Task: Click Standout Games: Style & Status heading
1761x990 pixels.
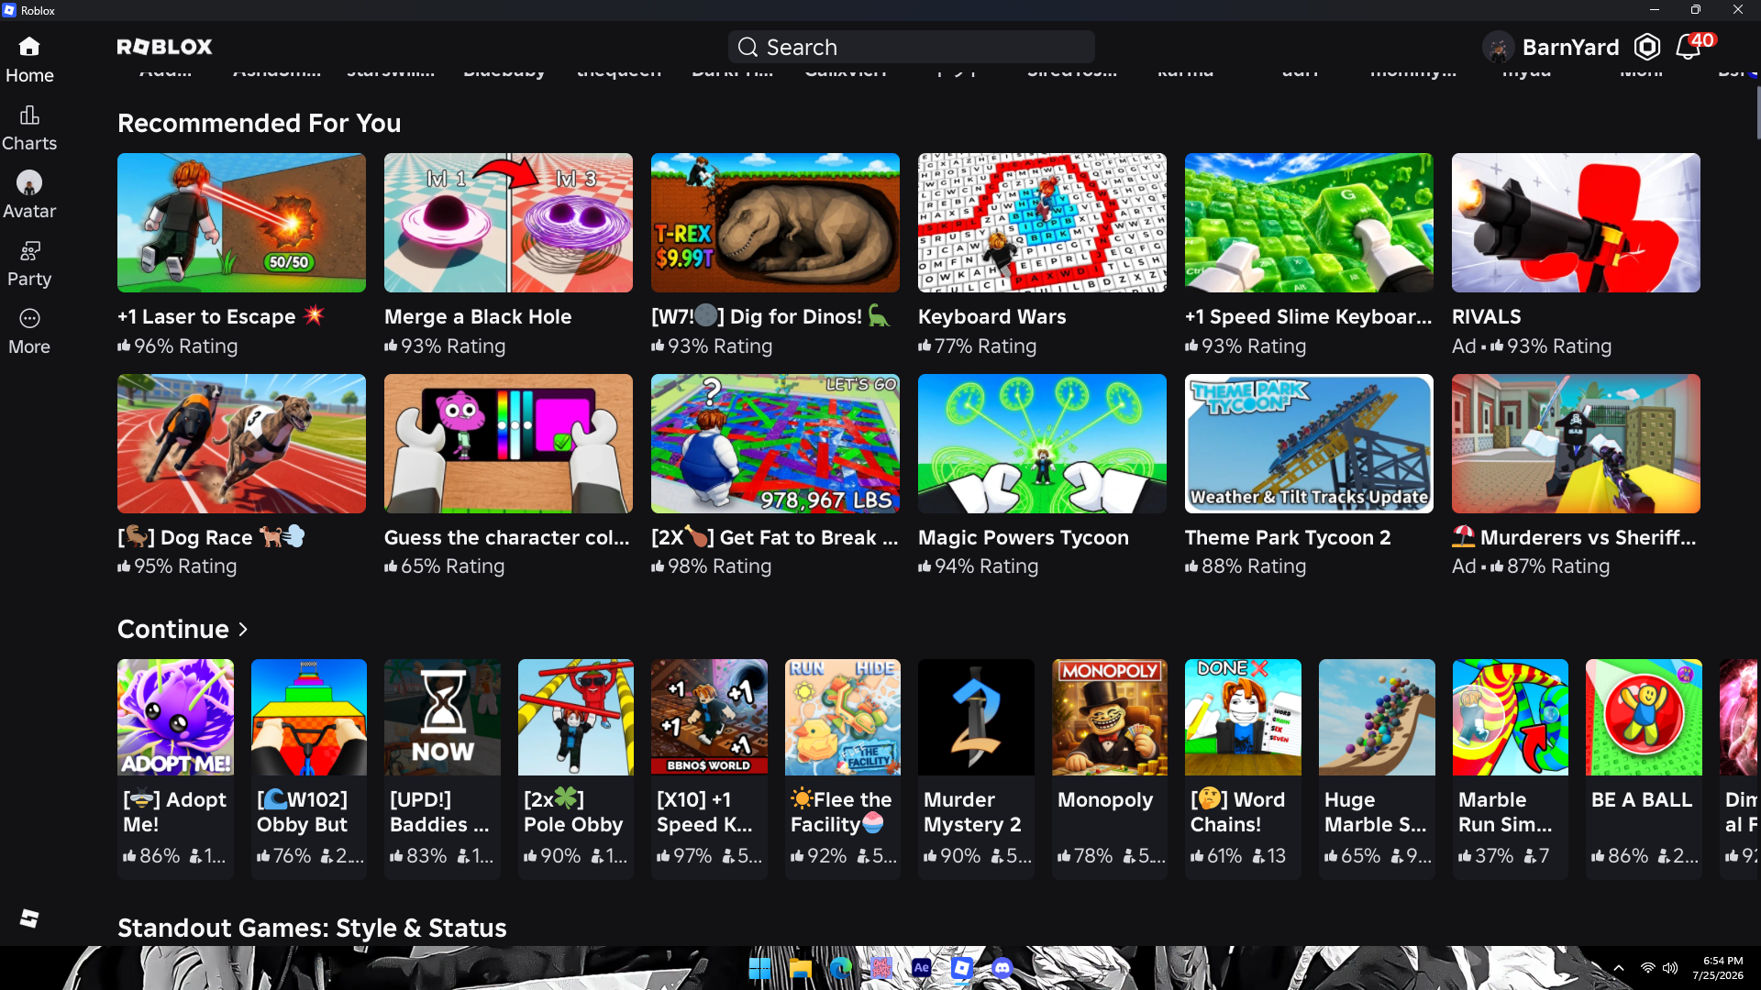Action: point(312,929)
